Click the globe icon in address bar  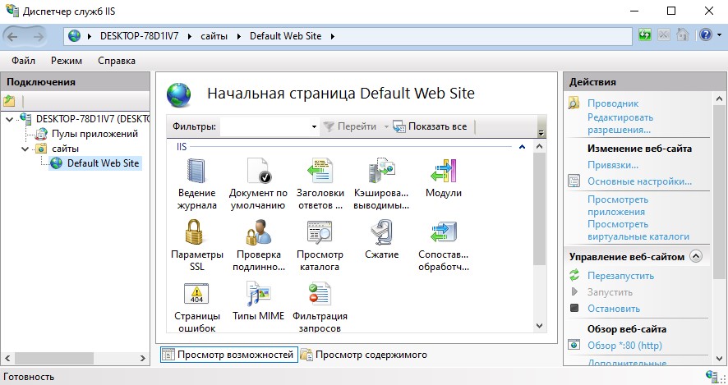74,36
